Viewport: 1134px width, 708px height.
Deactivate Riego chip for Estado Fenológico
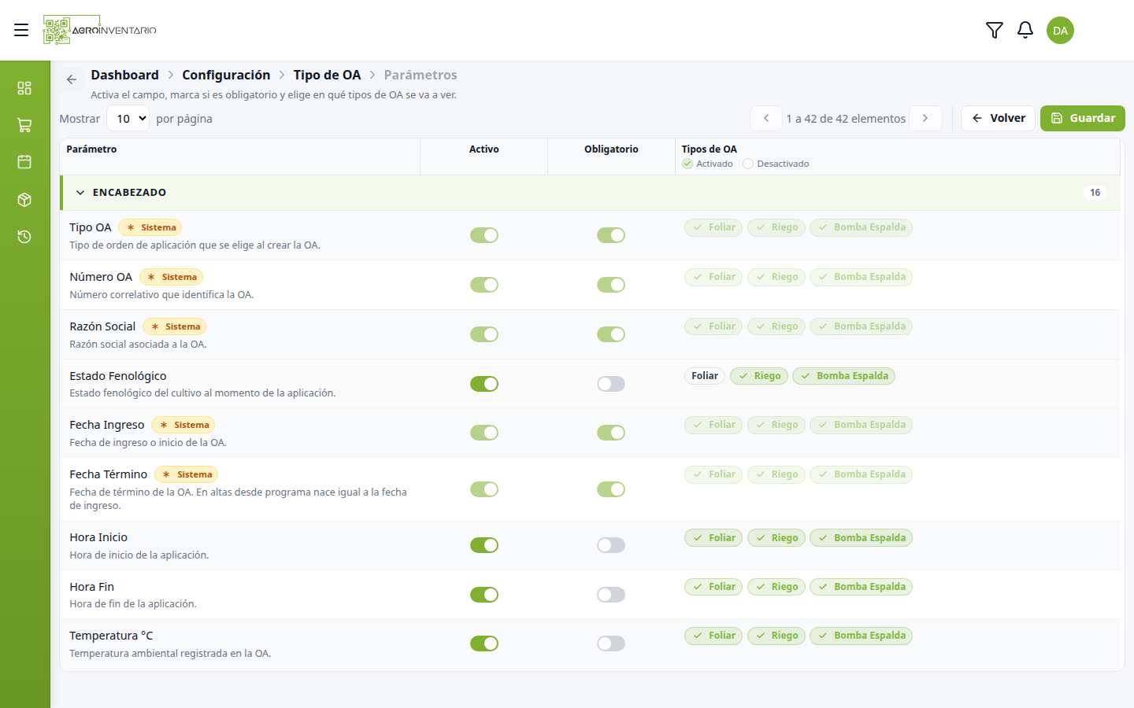[759, 376]
